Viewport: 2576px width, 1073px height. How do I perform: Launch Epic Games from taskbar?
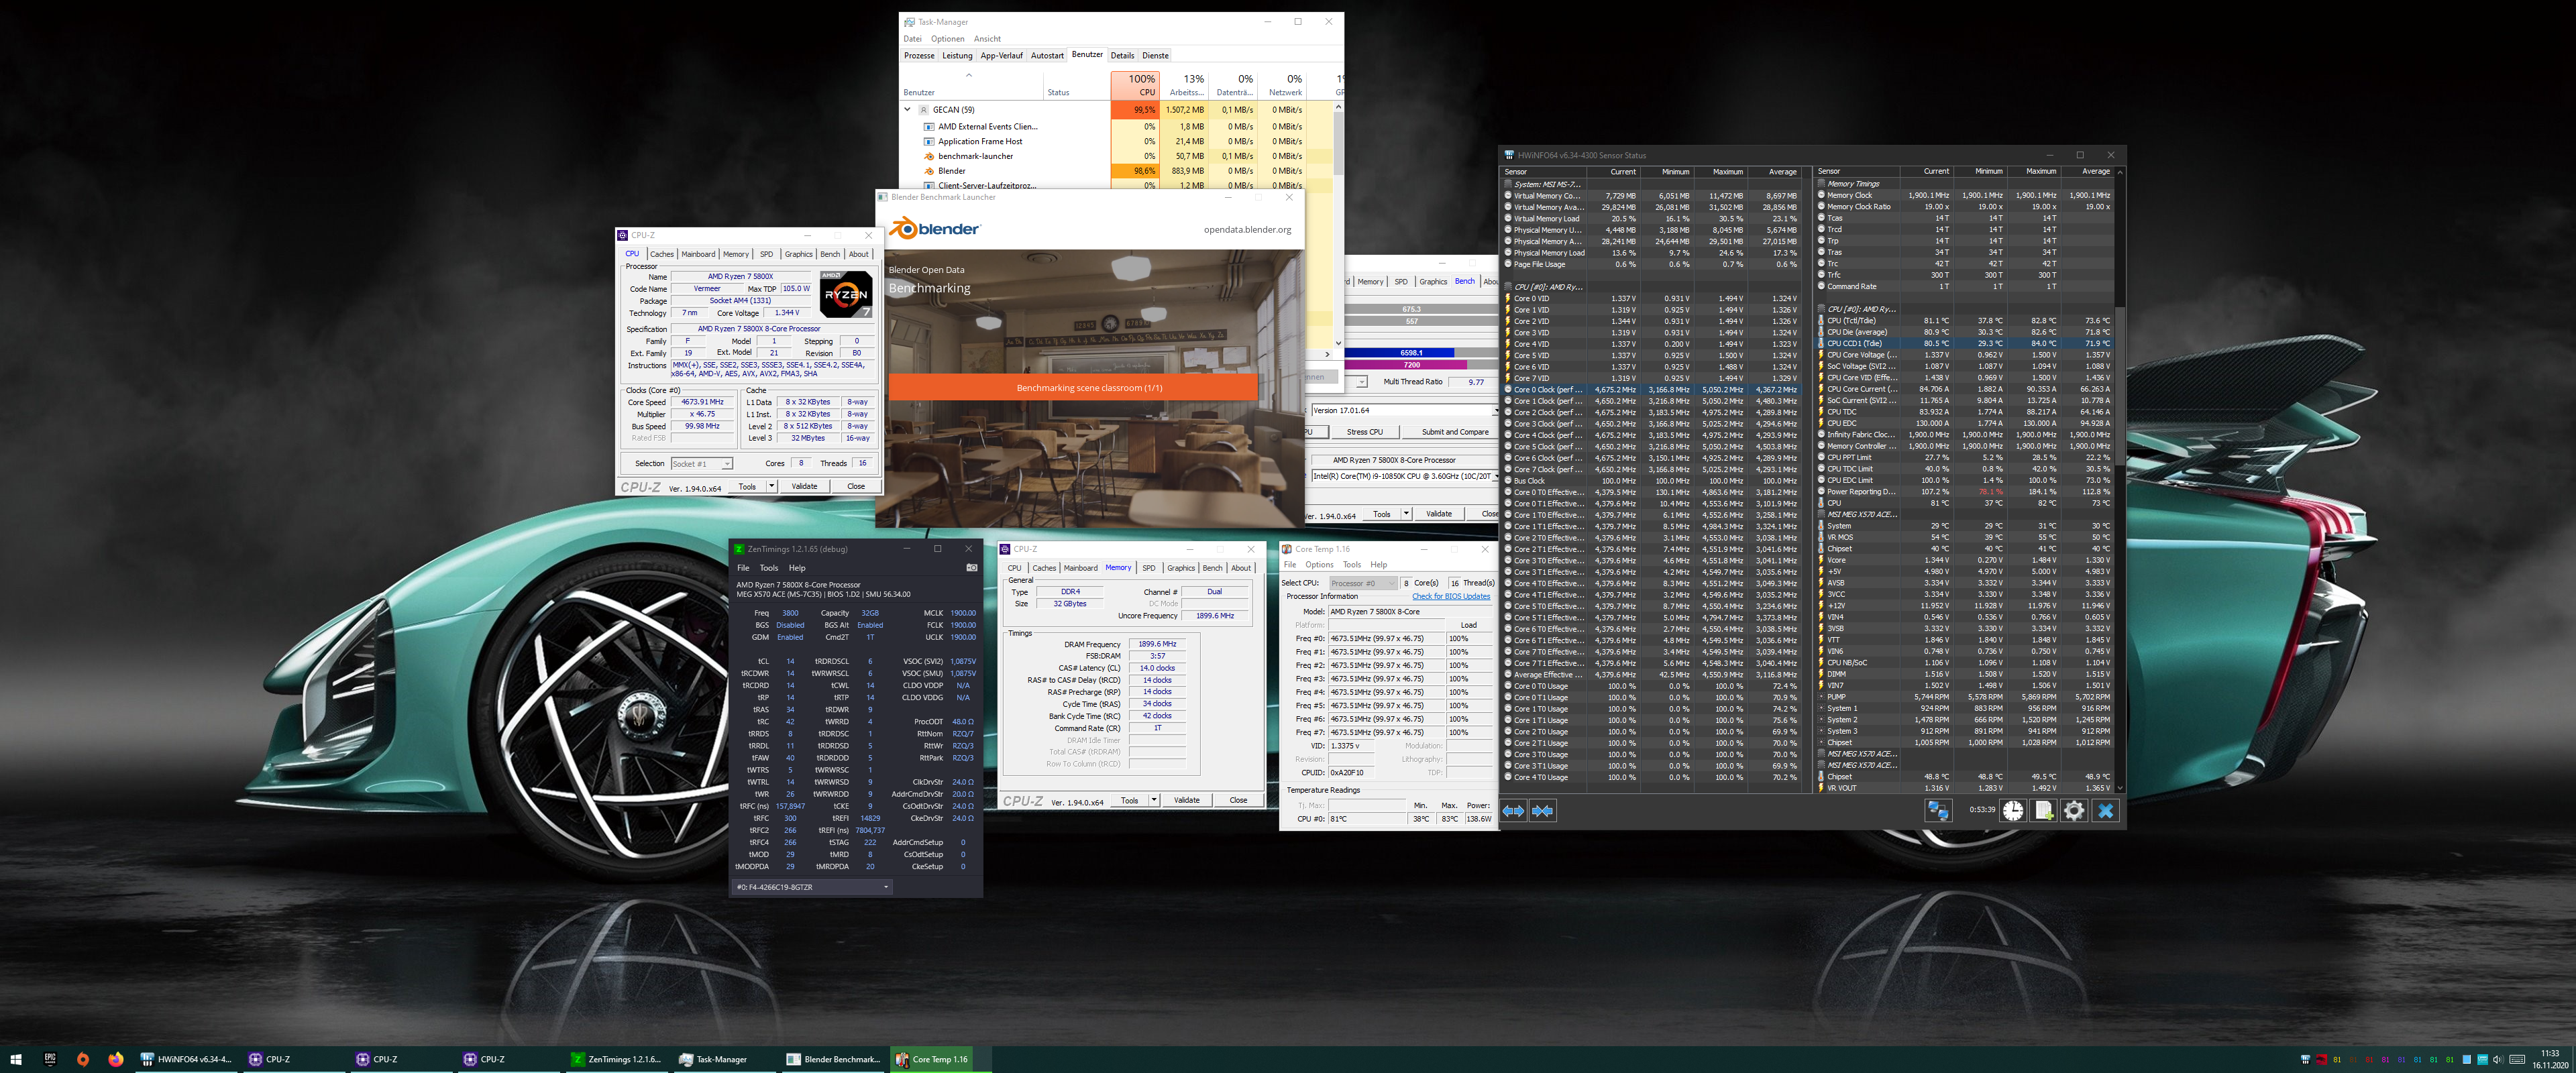(x=50, y=1059)
